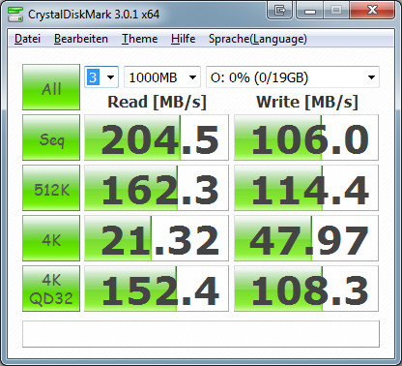Start the Seq benchmark test
The image size is (402, 366).
coord(51,137)
